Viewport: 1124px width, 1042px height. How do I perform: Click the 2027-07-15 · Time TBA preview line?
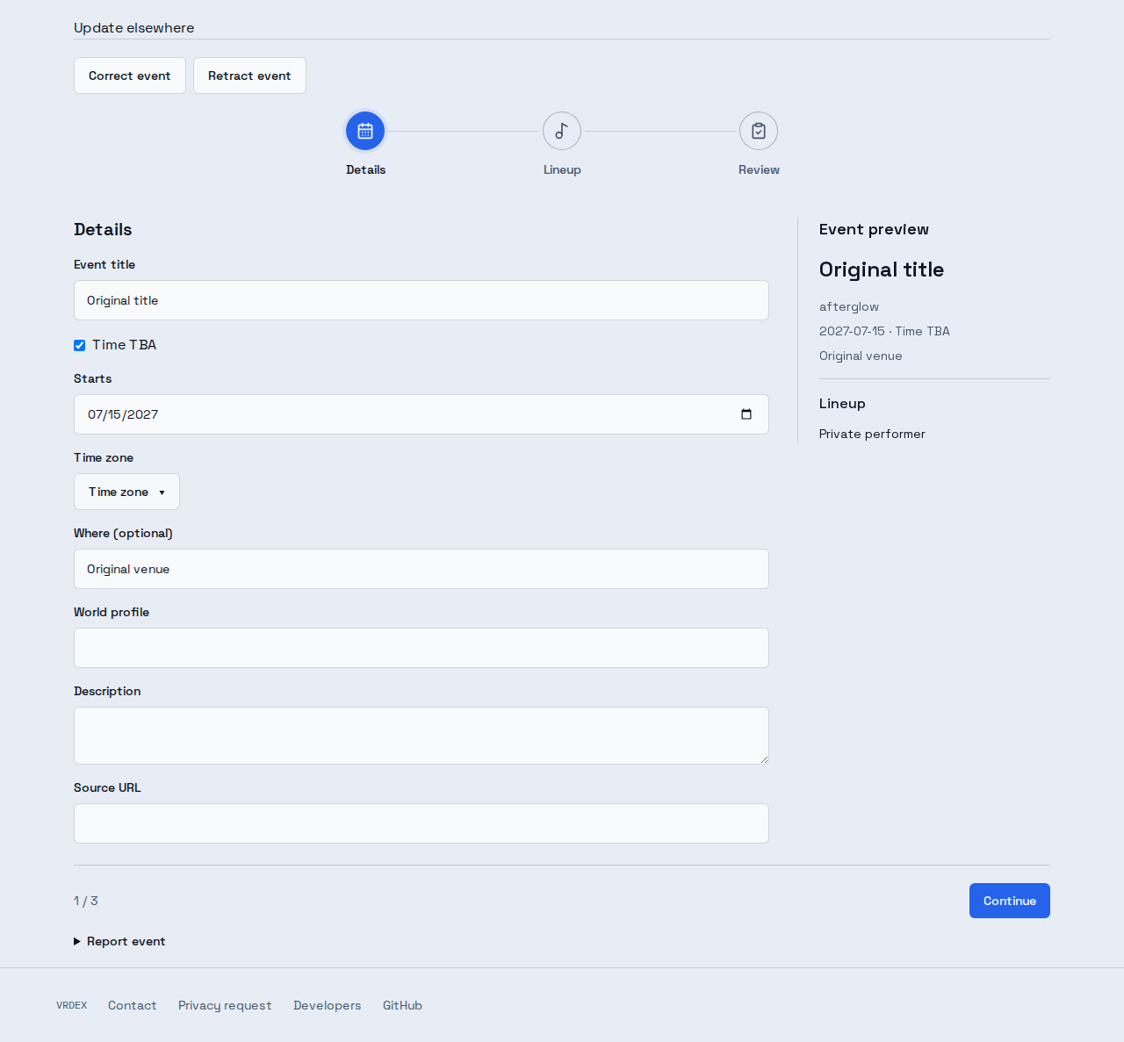tap(884, 331)
